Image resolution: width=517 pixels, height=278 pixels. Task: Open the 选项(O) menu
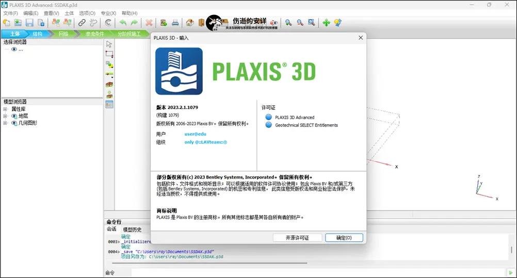[x=87, y=13]
